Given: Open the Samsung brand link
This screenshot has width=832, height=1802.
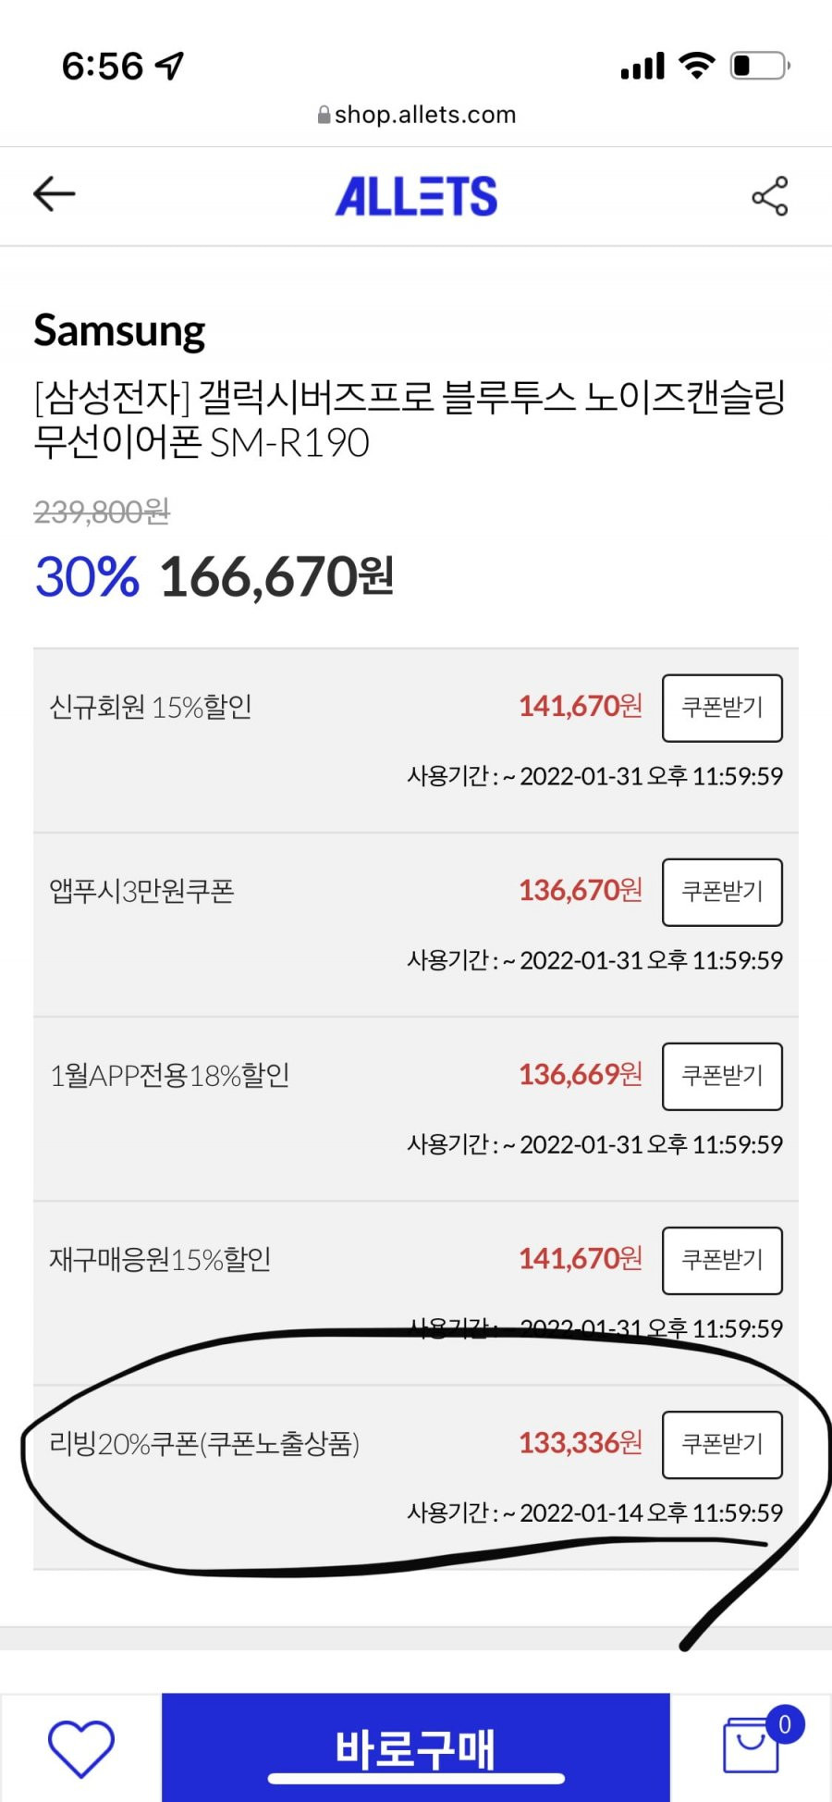Looking at the screenshot, I should pyautogui.click(x=119, y=330).
